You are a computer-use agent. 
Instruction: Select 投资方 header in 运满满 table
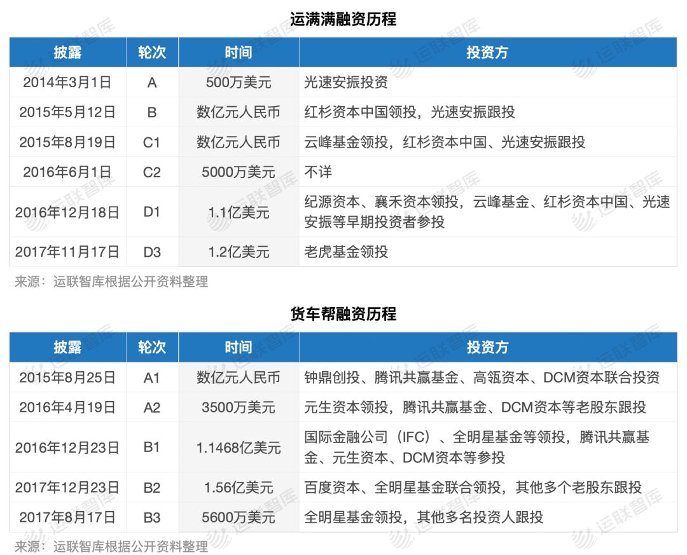click(488, 52)
